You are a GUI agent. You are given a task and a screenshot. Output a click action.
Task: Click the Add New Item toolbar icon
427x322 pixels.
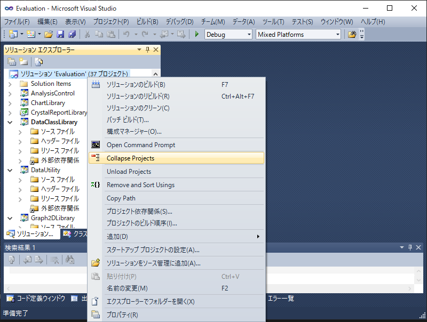(x=31, y=34)
